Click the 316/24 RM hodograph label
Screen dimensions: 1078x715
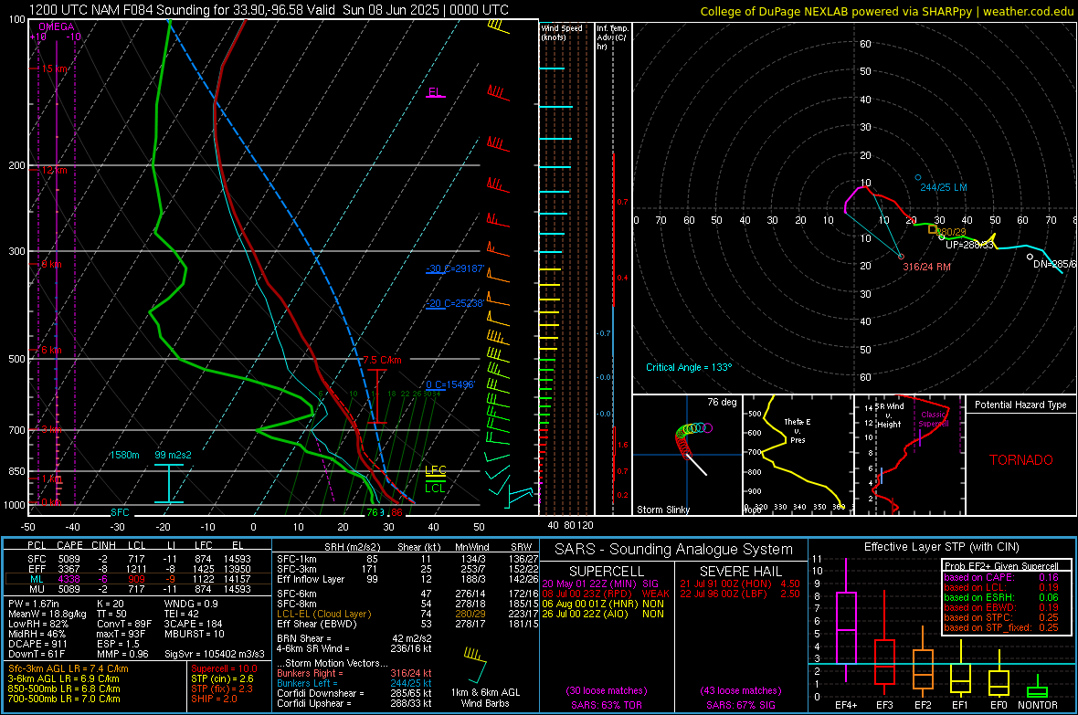926,267
